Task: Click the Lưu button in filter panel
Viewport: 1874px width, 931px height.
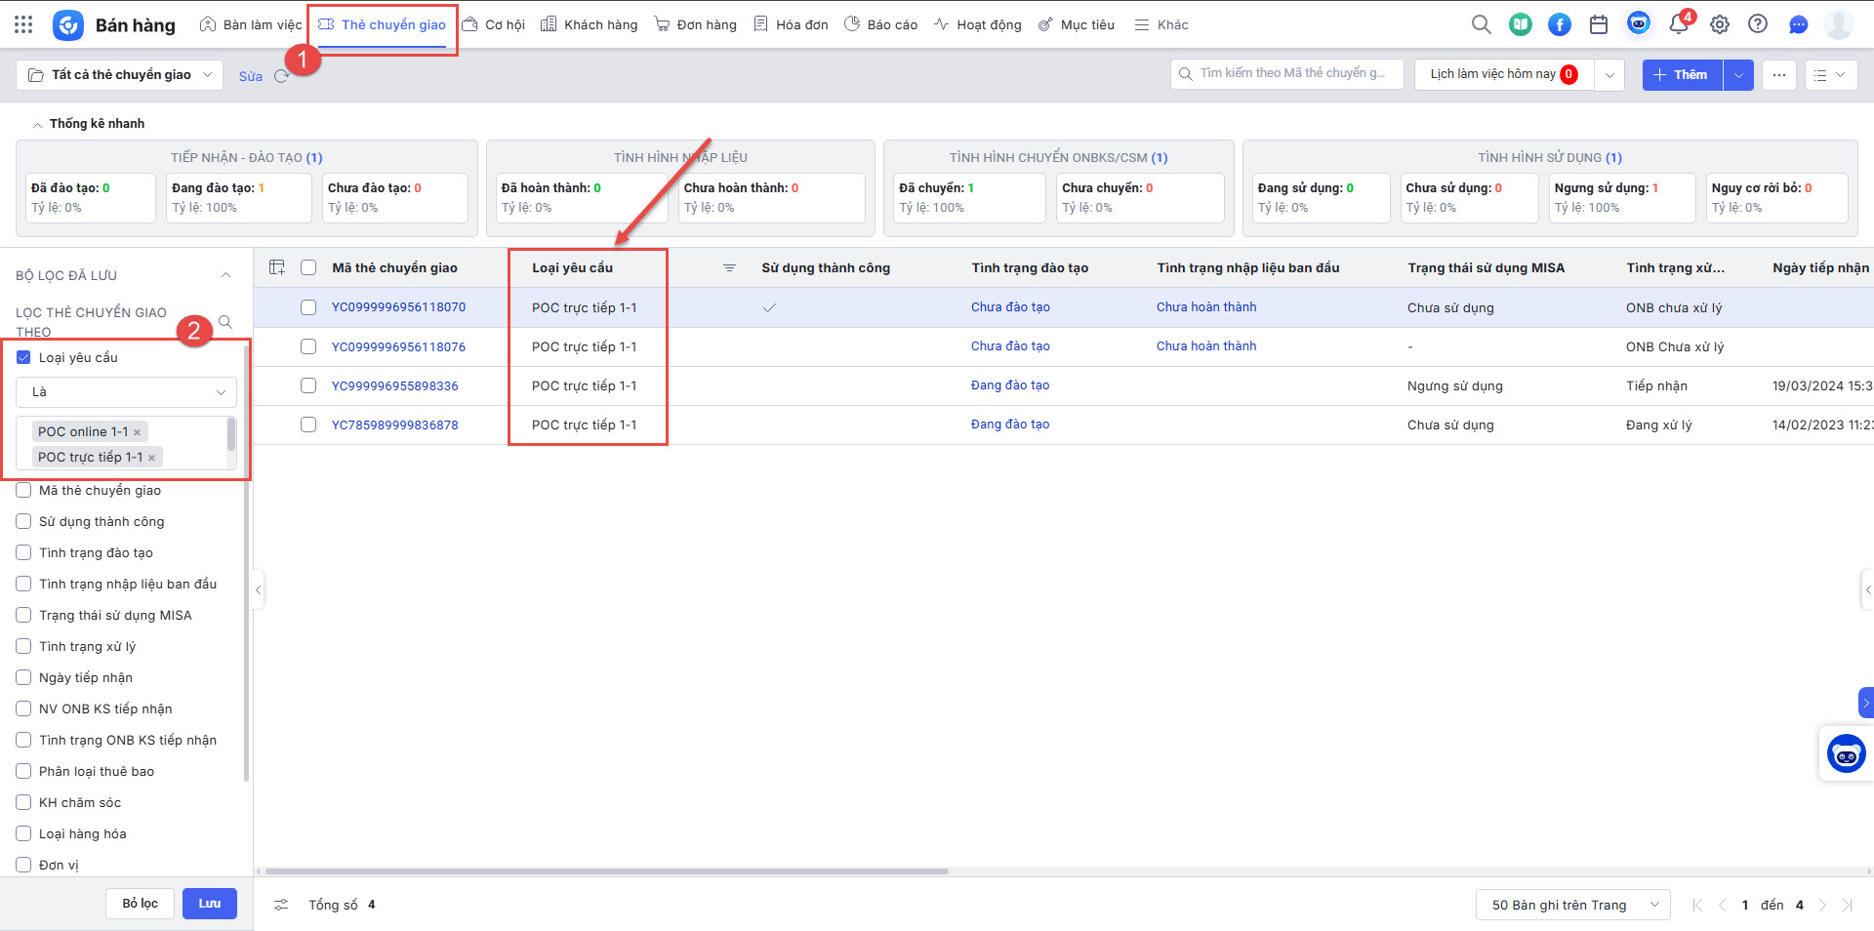Action: click(x=209, y=904)
